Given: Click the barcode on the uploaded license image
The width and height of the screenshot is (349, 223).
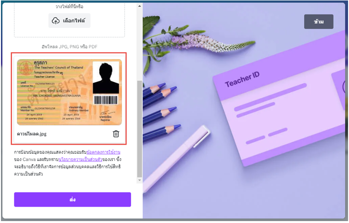Looking at the screenshot, I should click(x=106, y=100).
